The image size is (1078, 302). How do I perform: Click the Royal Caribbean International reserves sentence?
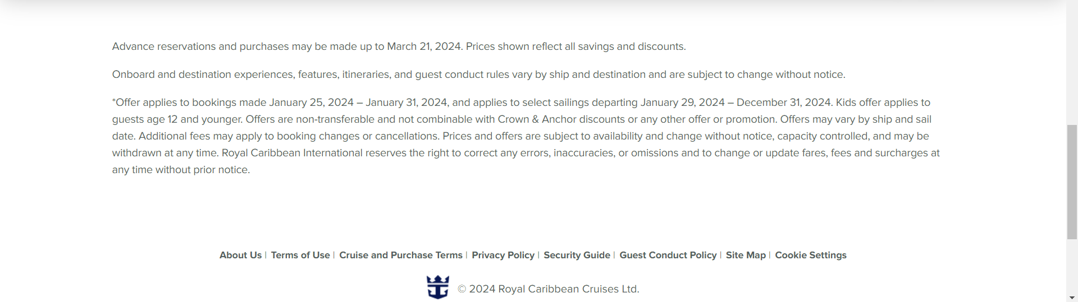click(526, 161)
